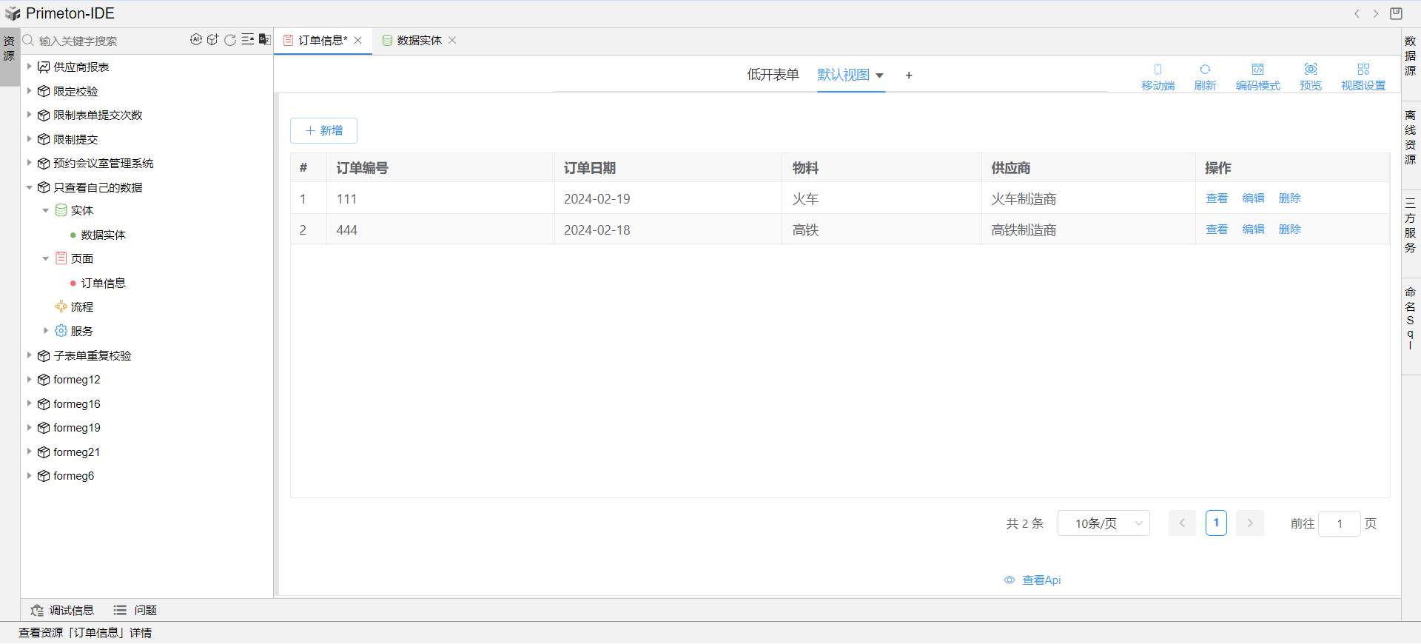Click the AI assistant icon in resource panel
The image size is (1421, 644).
tap(195, 40)
